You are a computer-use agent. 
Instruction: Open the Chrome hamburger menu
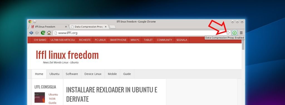point(241,33)
